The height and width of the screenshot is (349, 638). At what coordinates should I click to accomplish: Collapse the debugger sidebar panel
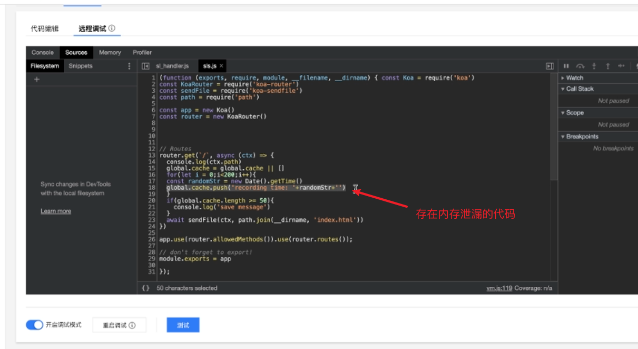pyautogui.click(x=549, y=66)
